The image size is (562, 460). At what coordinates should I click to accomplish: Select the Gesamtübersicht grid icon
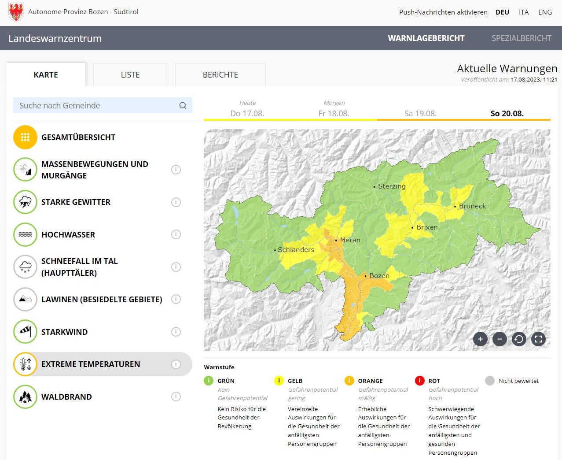pyautogui.click(x=25, y=137)
